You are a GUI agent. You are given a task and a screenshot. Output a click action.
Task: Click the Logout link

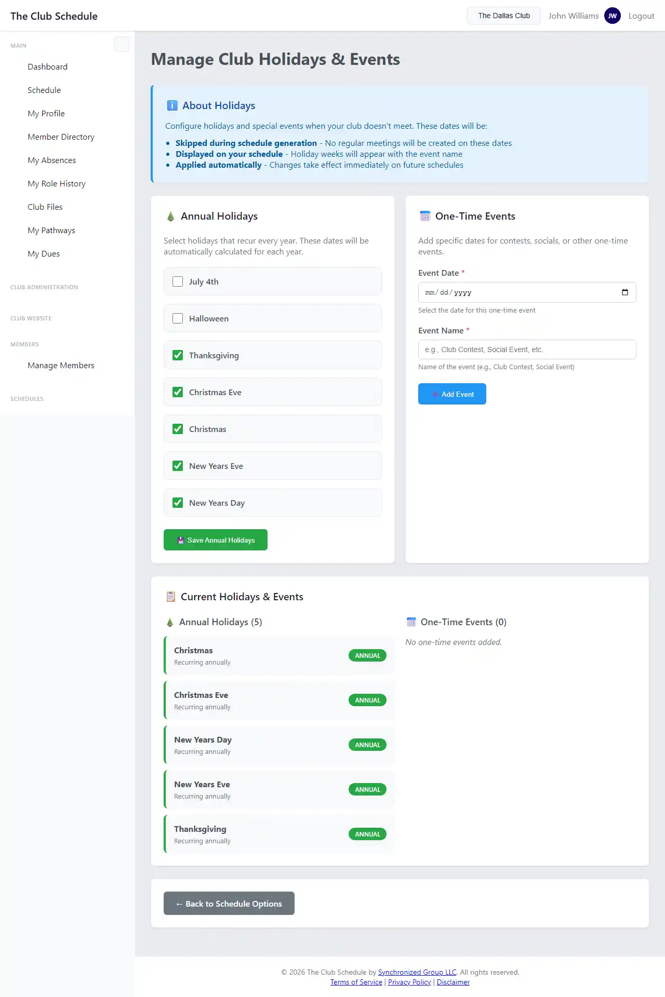tap(642, 16)
